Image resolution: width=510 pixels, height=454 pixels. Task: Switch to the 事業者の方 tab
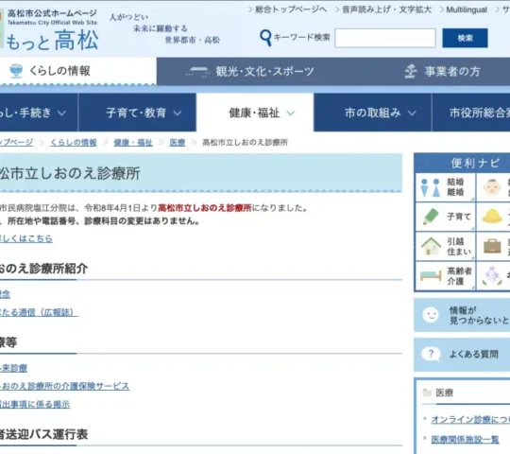pos(442,71)
